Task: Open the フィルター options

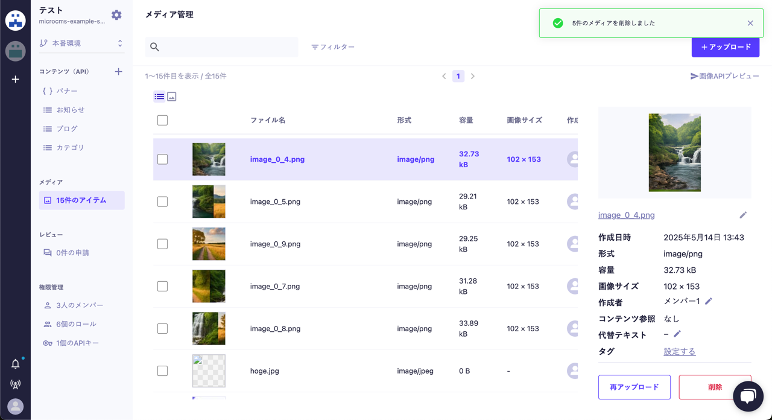Action: point(332,46)
